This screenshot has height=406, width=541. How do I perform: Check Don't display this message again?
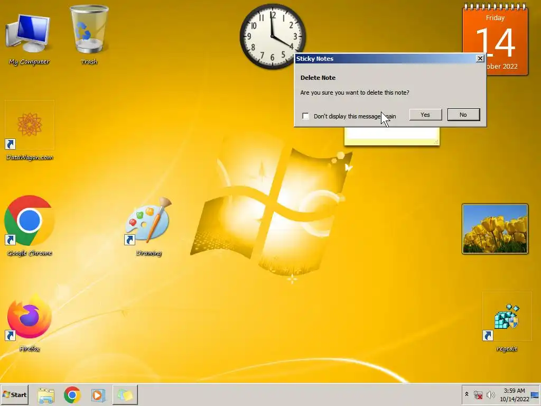pyautogui.click(x=306, y=116)
